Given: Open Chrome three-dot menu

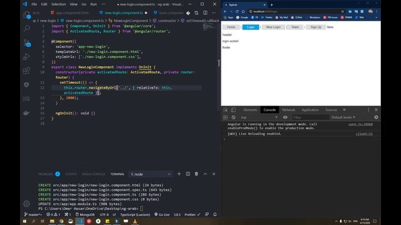Looking at the screenshot, I should [377, 11].
